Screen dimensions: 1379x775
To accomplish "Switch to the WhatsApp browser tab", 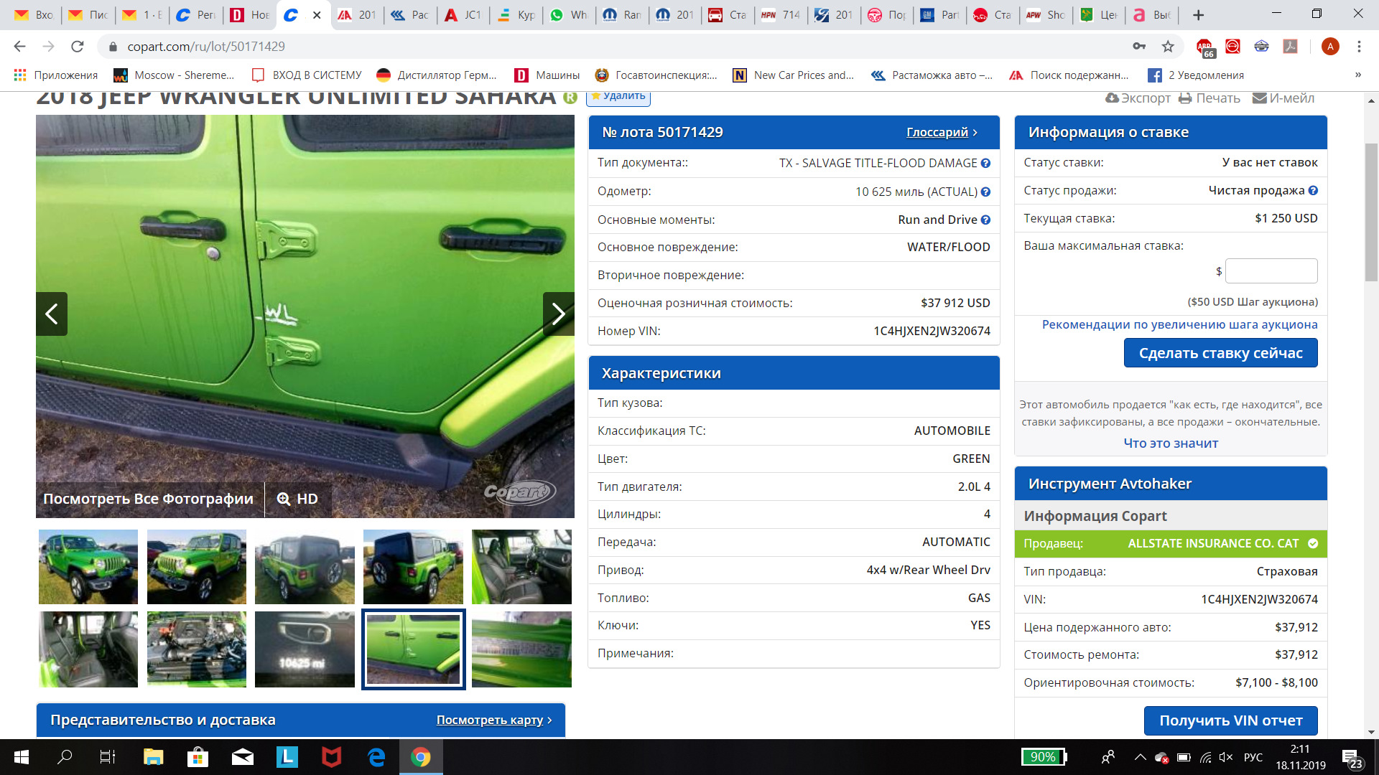I will tap(569, 14).
